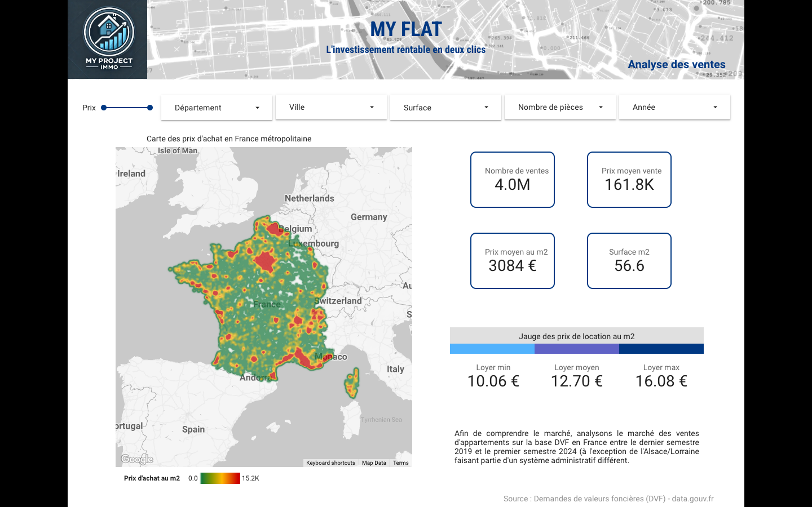Click the Prix d'achat au m2 color gradient legend

[x=220, y=478]
